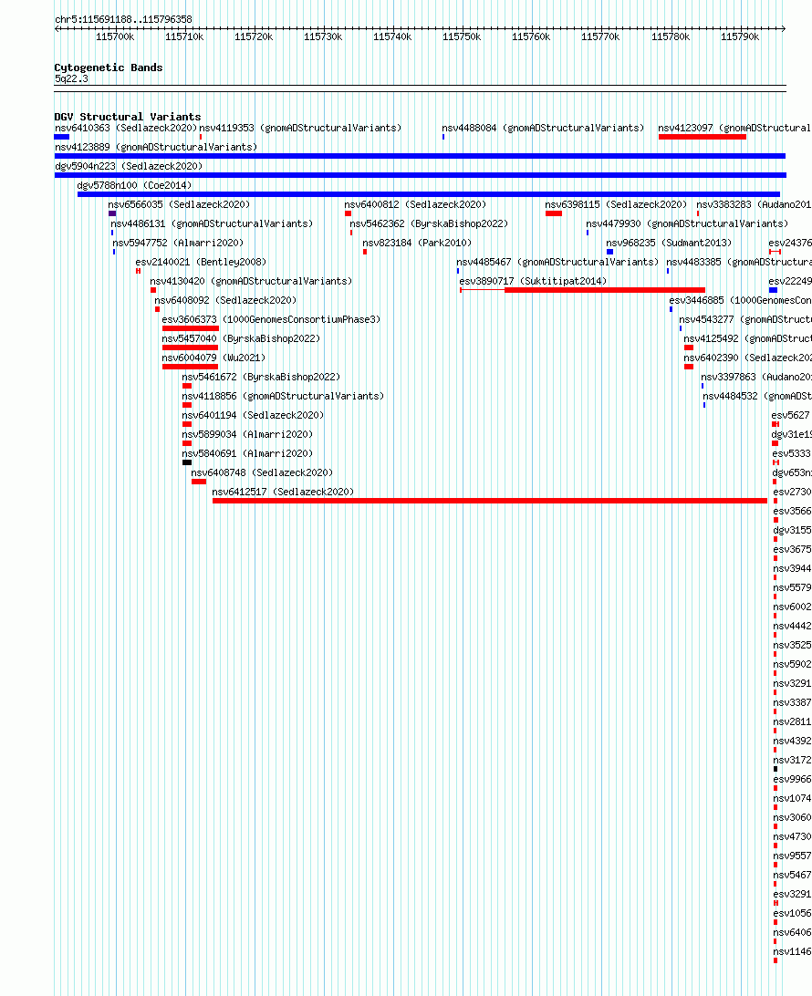812x996 pixels.
Task: Open nsv5899034 (Almarri2020) label
Action: click(x=248, y=434)
